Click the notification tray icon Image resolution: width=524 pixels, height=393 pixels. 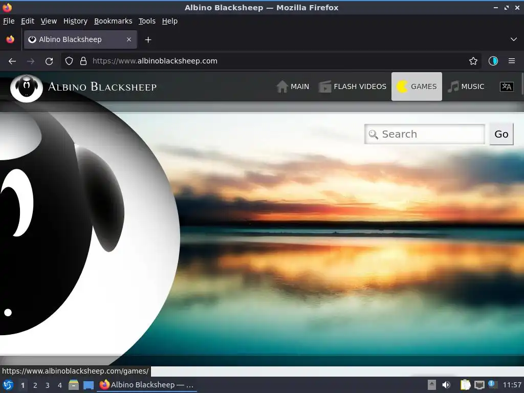(x=492, y=384)
